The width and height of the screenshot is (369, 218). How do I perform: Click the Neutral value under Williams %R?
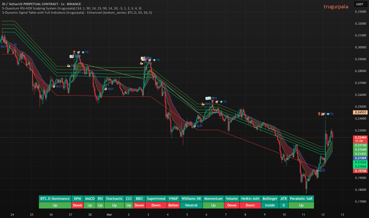191,205
